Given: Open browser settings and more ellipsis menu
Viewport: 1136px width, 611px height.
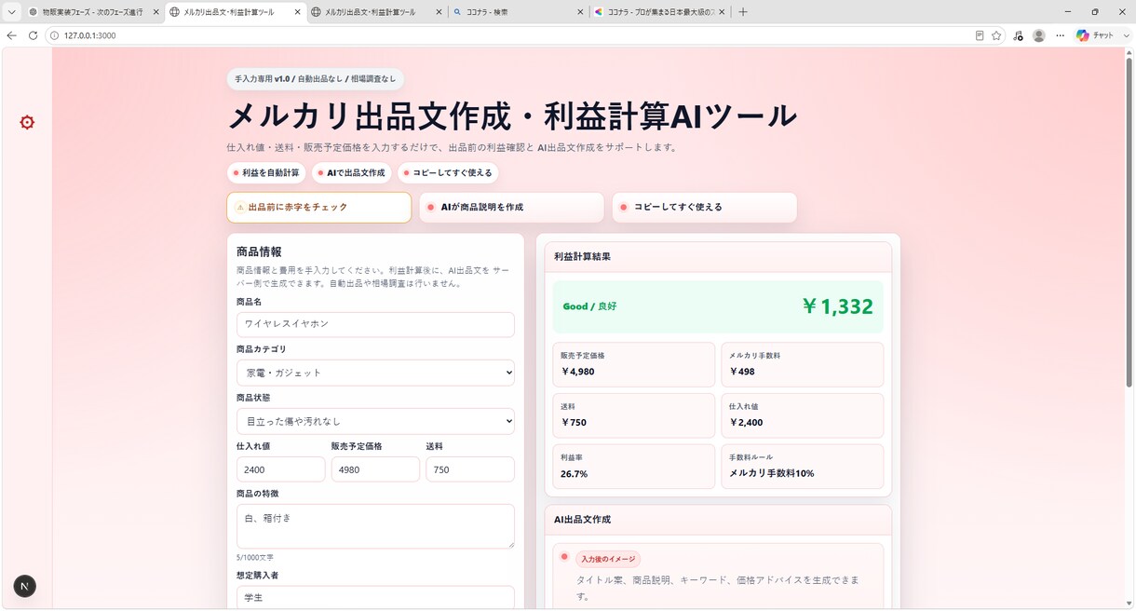Looking at the screenshot, I should tap(1060, 35).
